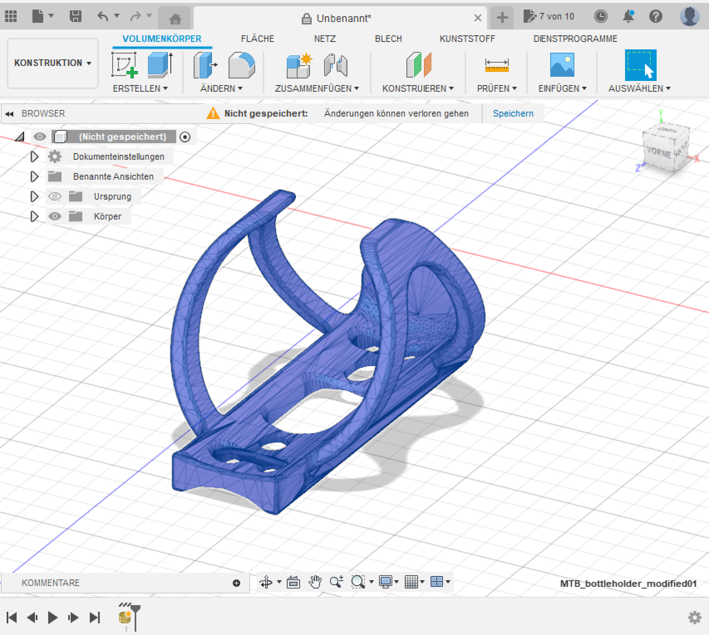Open the Orbit navigation tool

[266, 582]
